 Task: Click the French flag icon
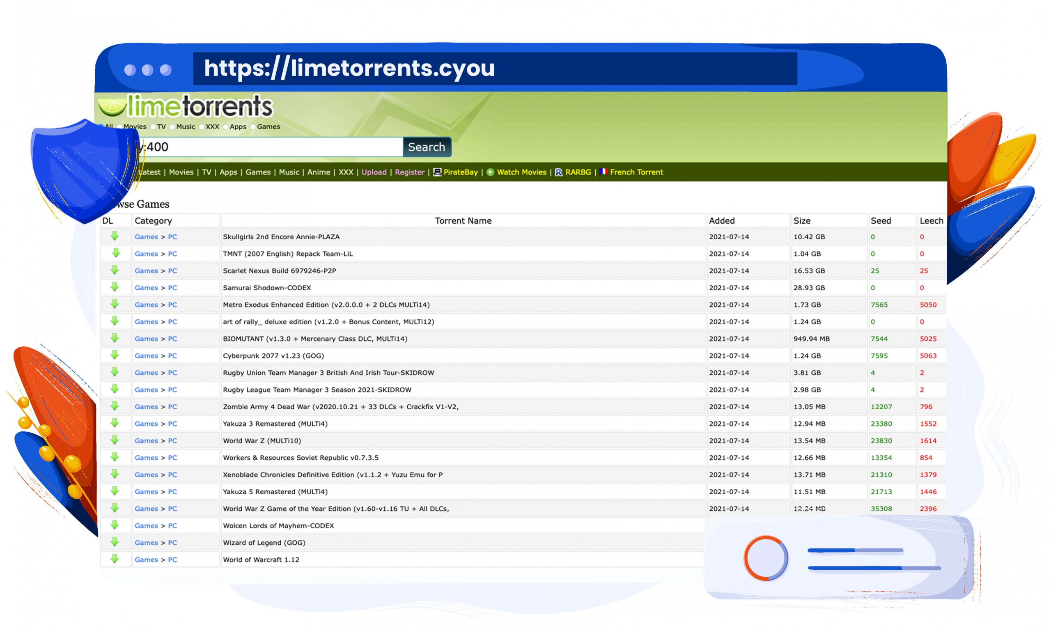pos(604,172)
